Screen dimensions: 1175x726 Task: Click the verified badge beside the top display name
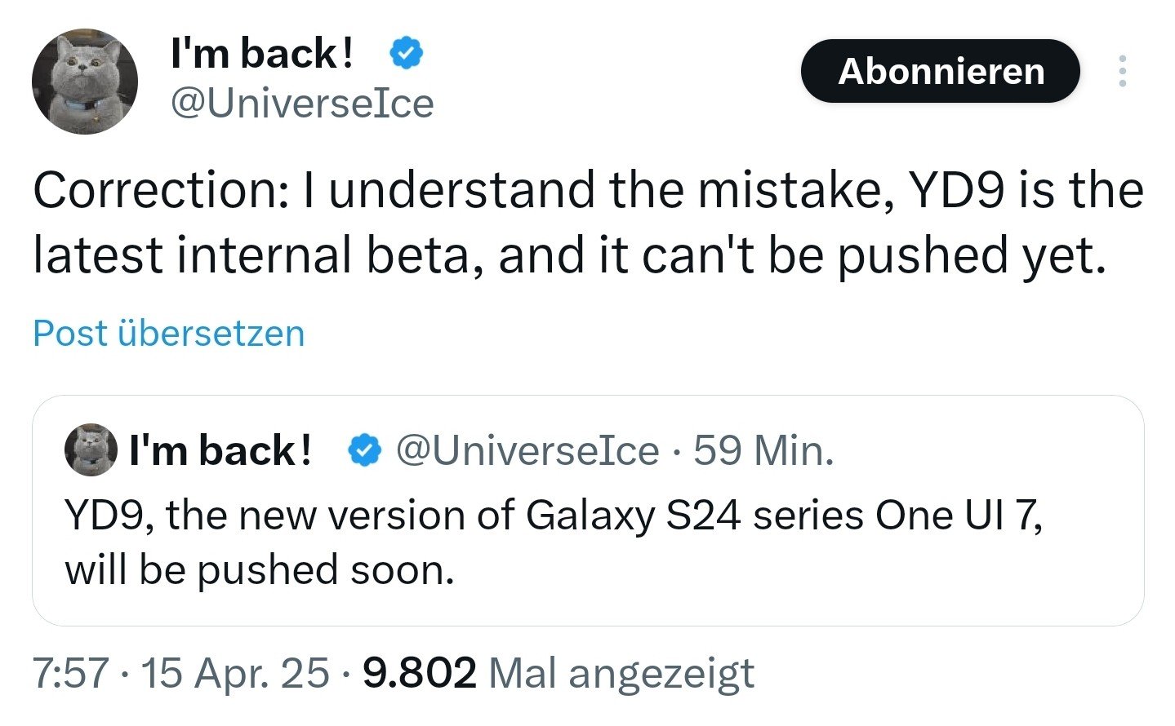(x=405, y=54)
